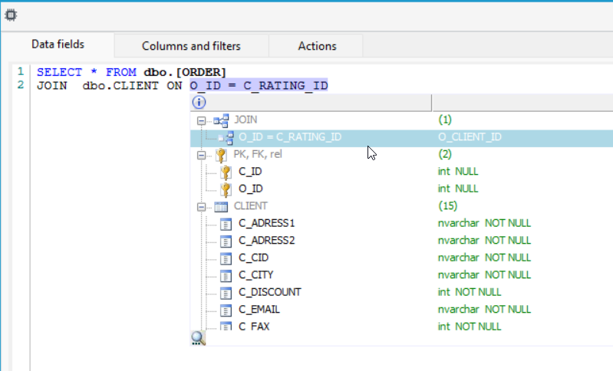Click the JOIN relationship group icon
Screen dimensions: 613x371
[221, 120]
